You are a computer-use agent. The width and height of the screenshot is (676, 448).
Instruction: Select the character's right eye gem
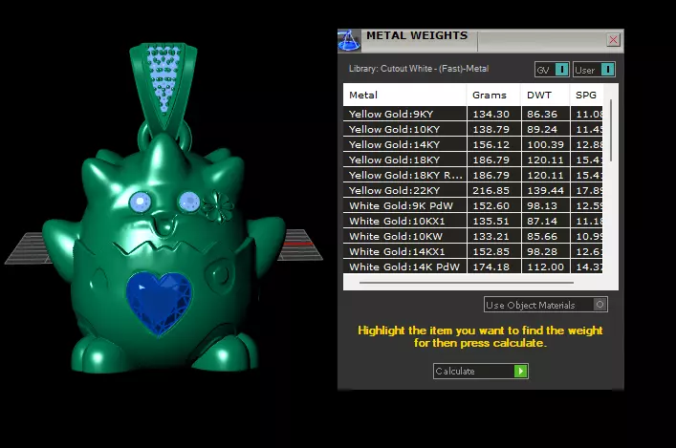click(188, 202)
